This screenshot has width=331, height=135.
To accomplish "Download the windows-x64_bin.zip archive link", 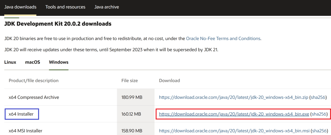I will (234, 97).
